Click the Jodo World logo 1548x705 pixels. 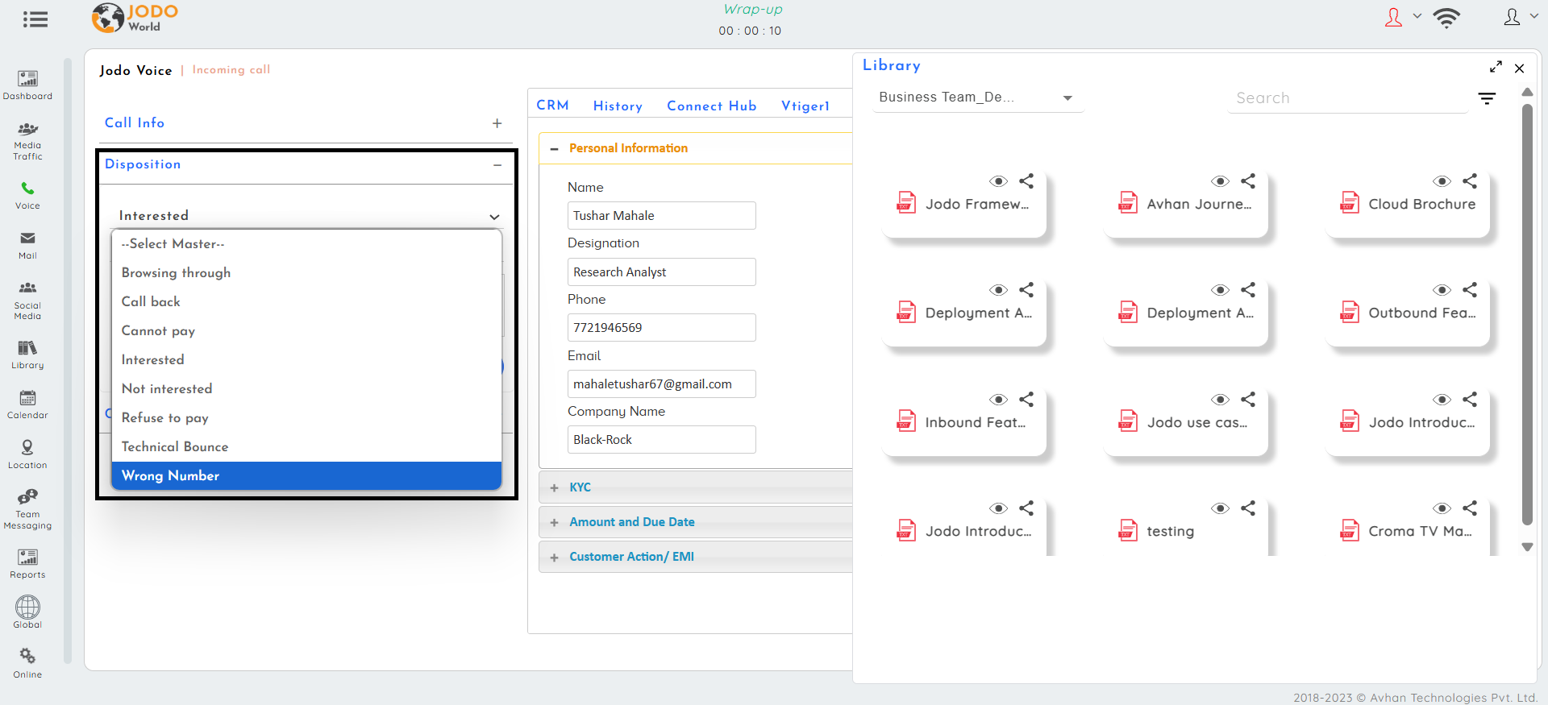point(135,18)
